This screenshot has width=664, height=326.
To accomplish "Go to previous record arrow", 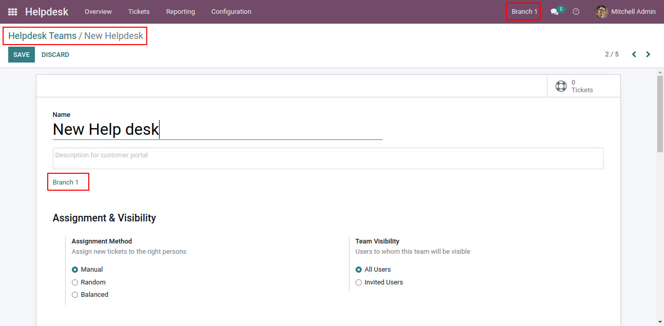I will tap(634, 54).
